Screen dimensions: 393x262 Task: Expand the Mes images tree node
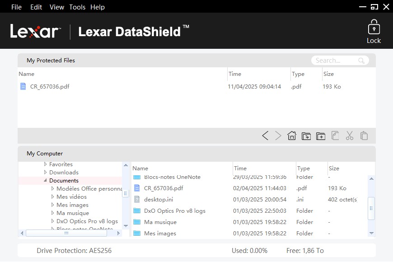[53, 205]
